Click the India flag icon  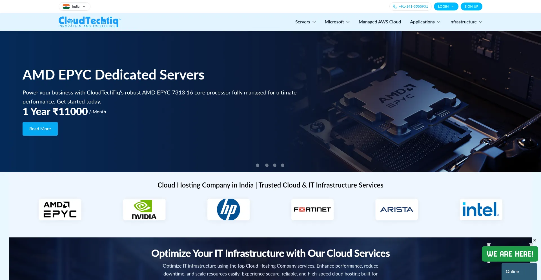pos(66,6)
